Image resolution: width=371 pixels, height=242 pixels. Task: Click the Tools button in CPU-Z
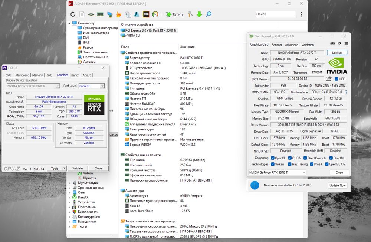(55, 168)
